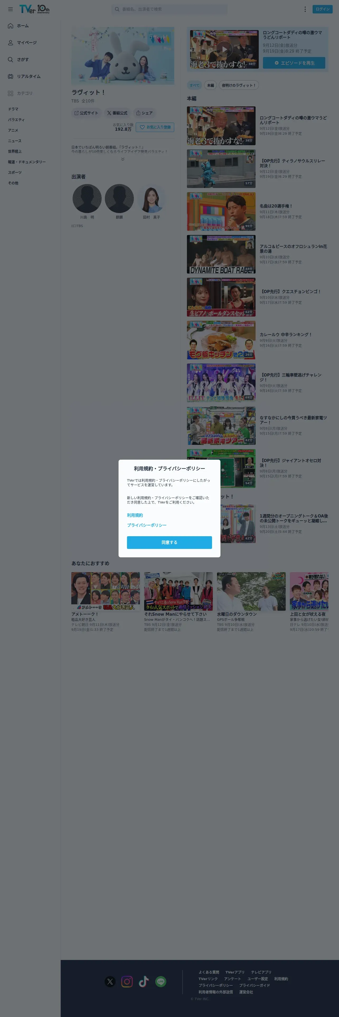Open 運営会社 footer link
This screenshot has height=1017, width=339.
[x=246, y=992]
